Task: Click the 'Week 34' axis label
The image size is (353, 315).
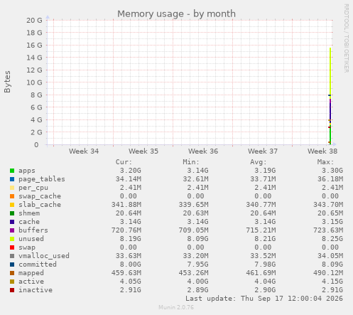Action: pyautogui.click(x=84, y=151)
